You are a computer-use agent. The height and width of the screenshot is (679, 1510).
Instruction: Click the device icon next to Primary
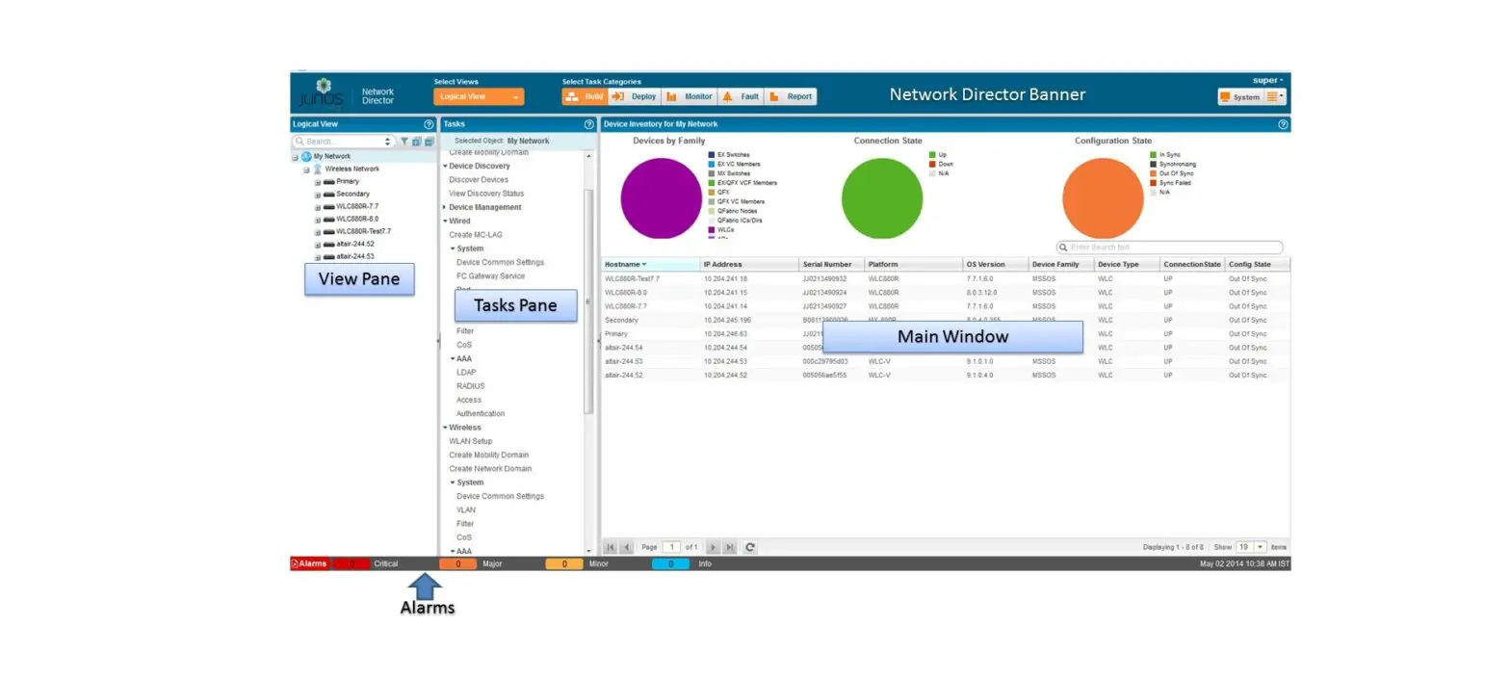coord(328,181)
